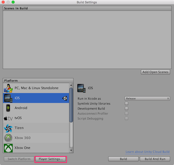Image resolution: width=174 pixels, height=165 pixels.
Task: Zoom the Build Settings window with green button
Action: click(13, 2)
